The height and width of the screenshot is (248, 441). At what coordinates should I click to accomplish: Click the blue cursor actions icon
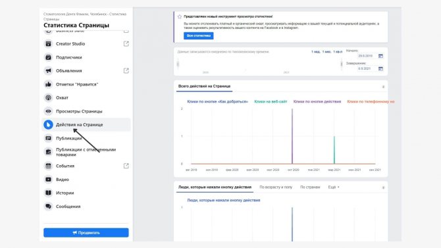click(x=48, y=124)
